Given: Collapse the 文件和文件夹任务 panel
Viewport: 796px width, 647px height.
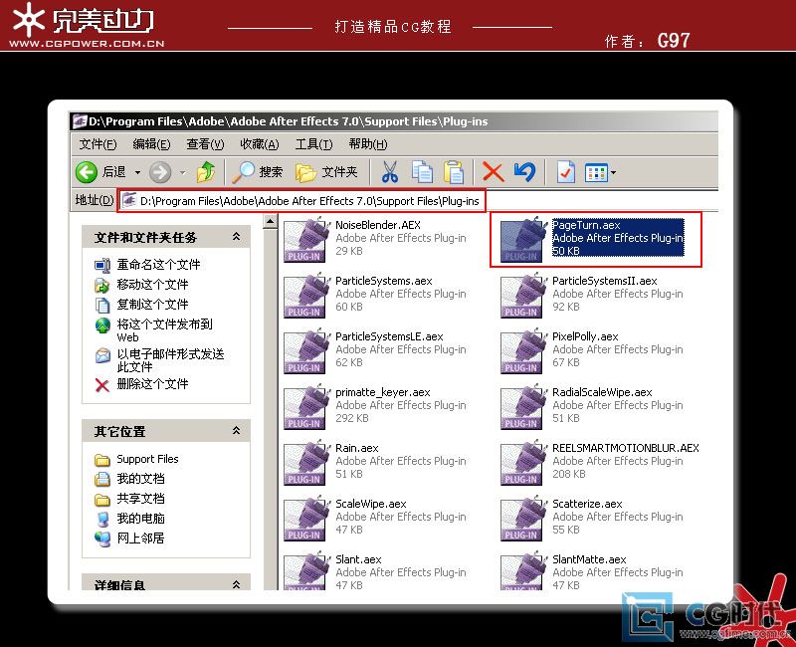Looking at the screenshot, I should pos(236,237).
